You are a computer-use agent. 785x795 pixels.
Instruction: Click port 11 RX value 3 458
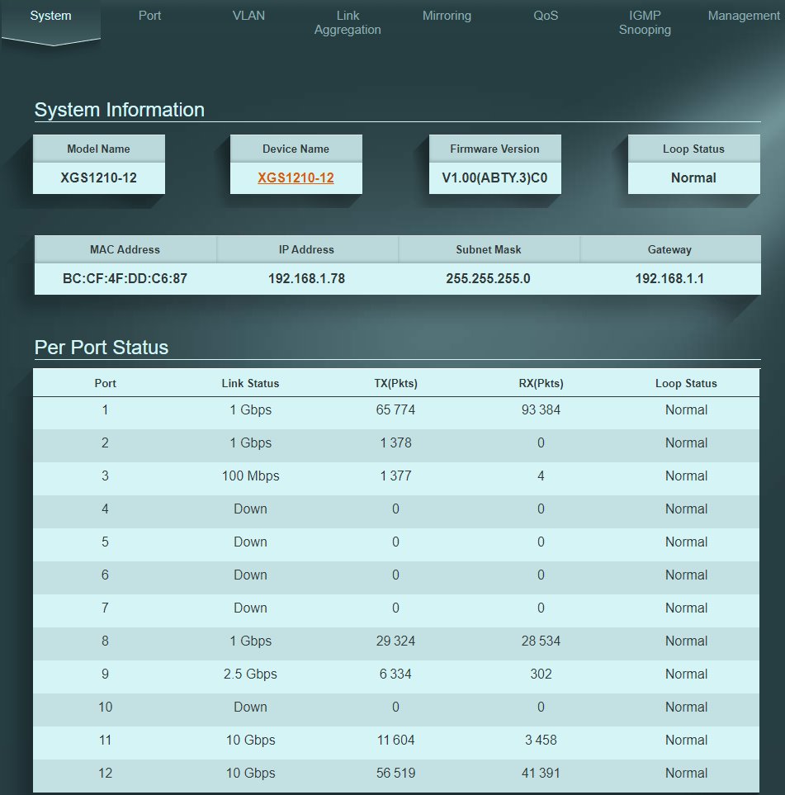541,740
